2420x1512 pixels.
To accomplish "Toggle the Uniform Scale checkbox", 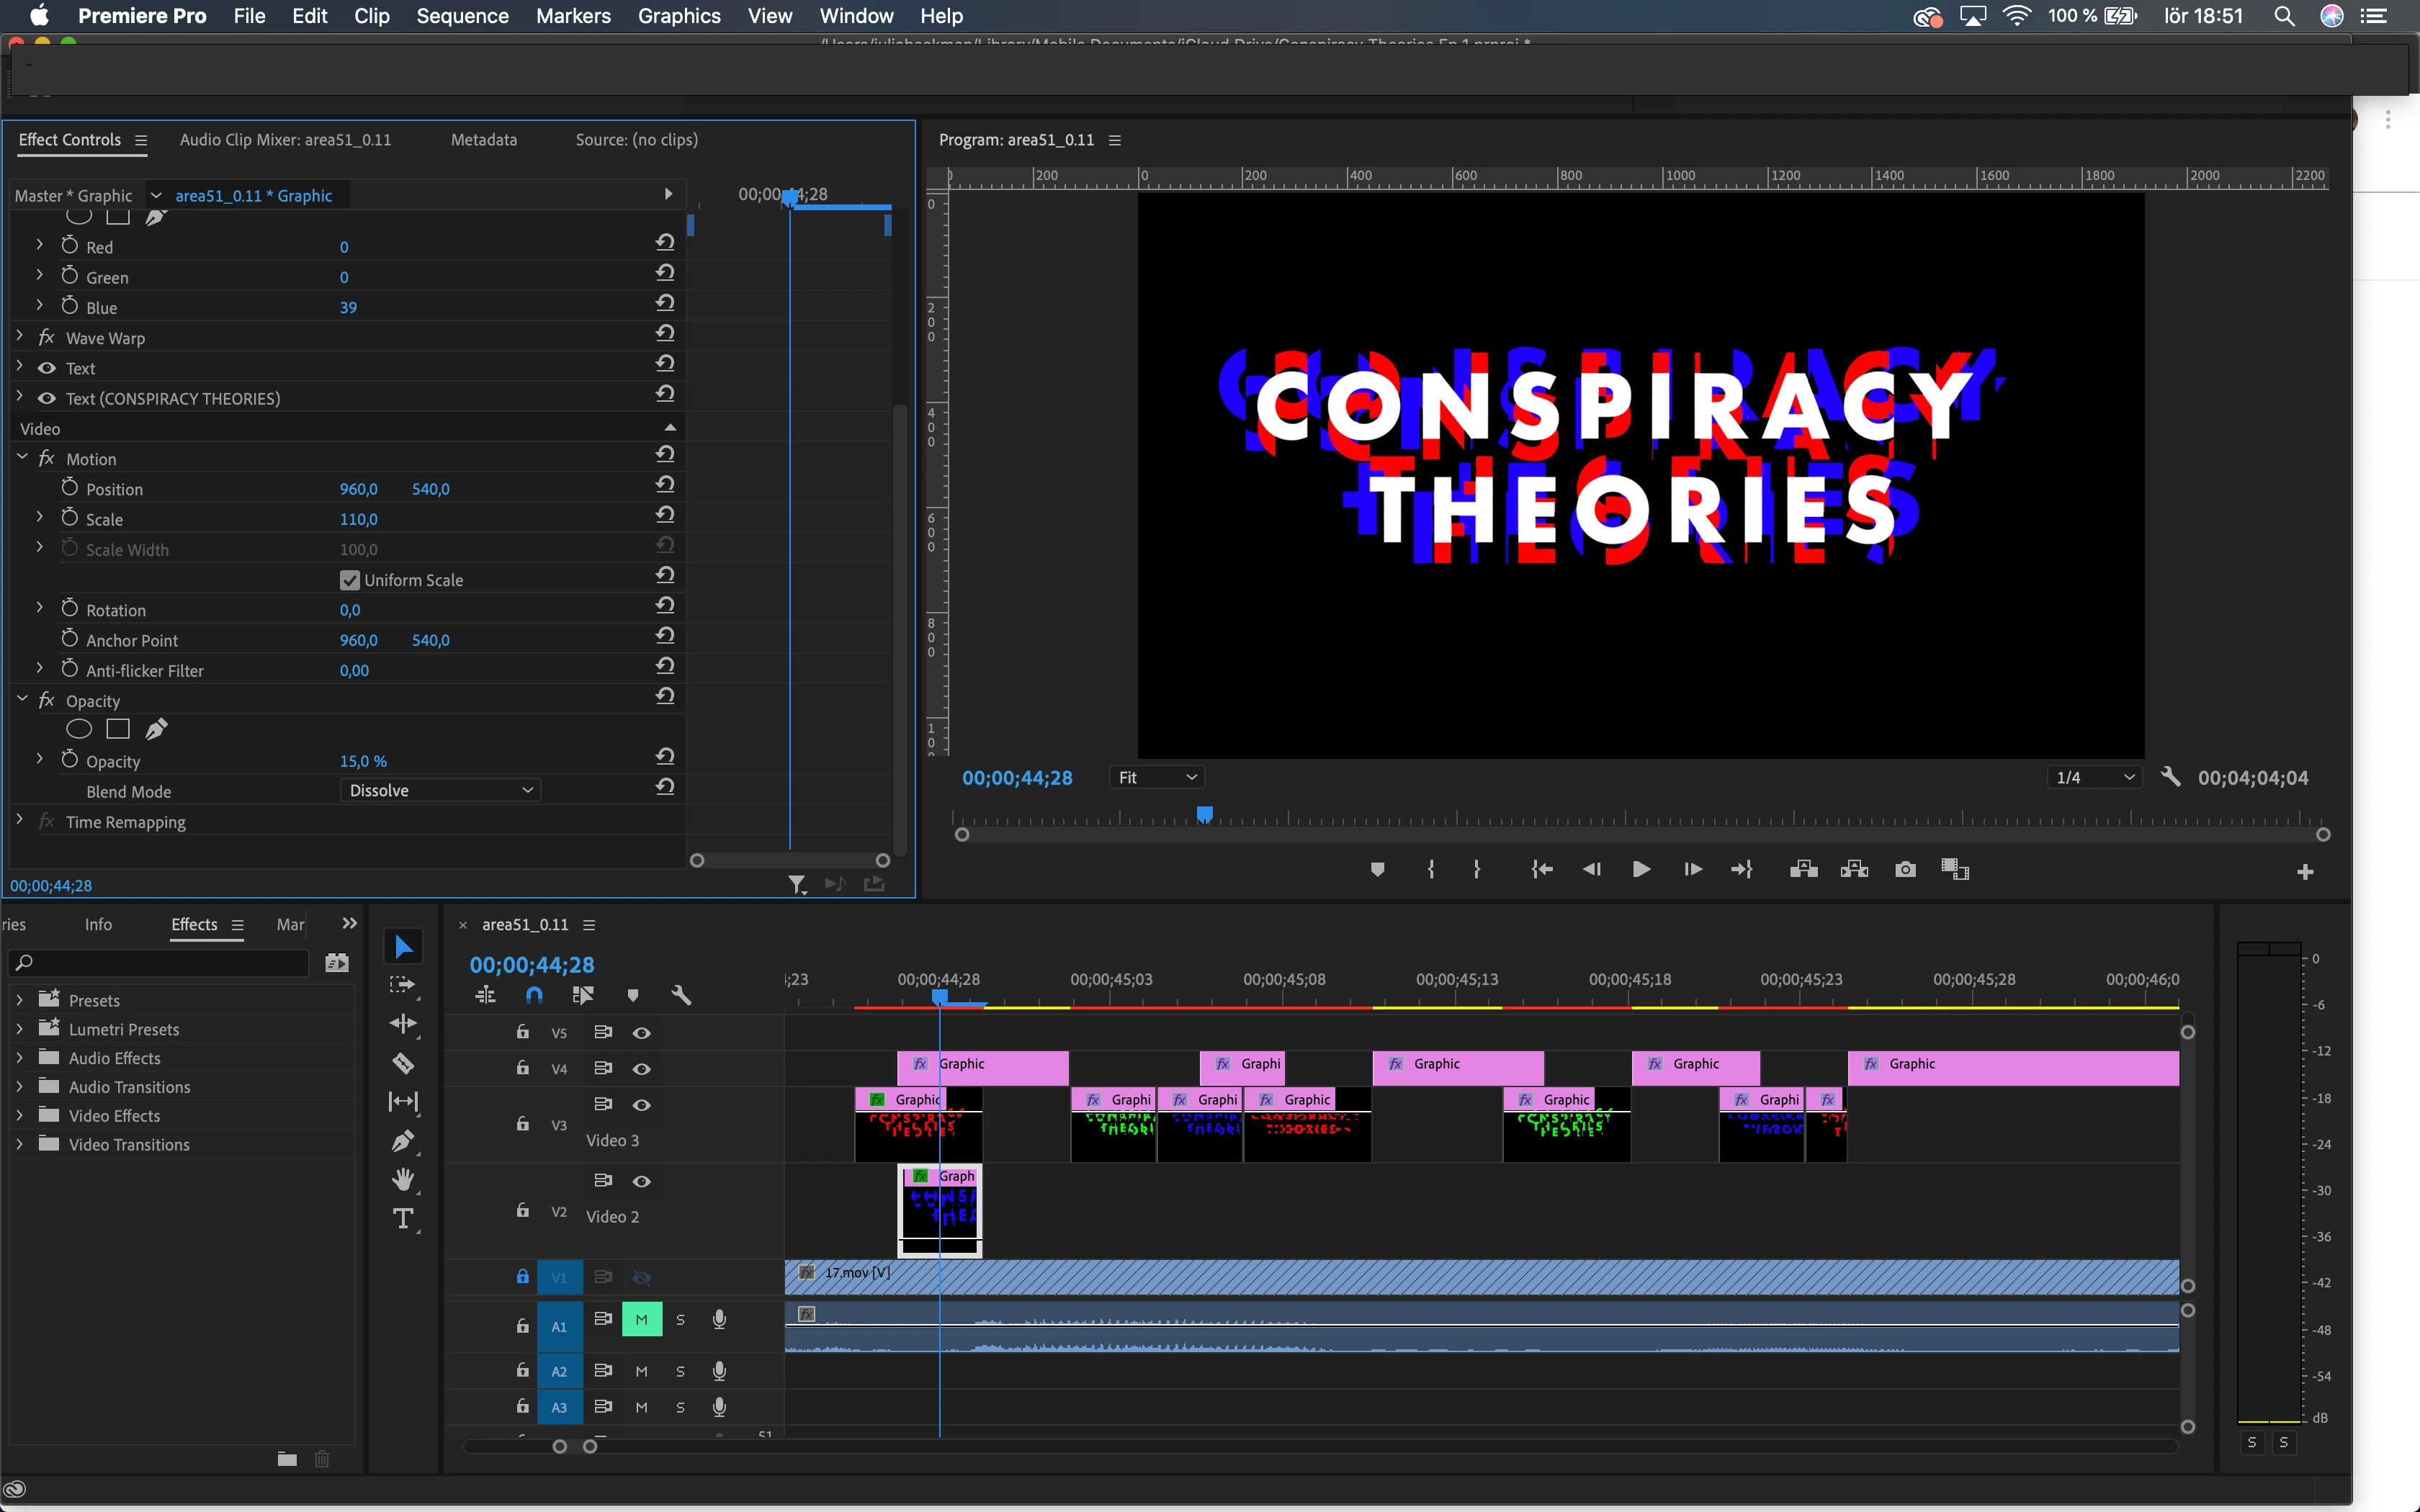I will click(350, 580).
